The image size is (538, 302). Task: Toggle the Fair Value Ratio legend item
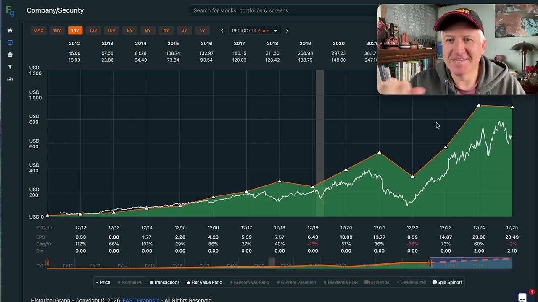pyautogui.click(x=204, y=282)
